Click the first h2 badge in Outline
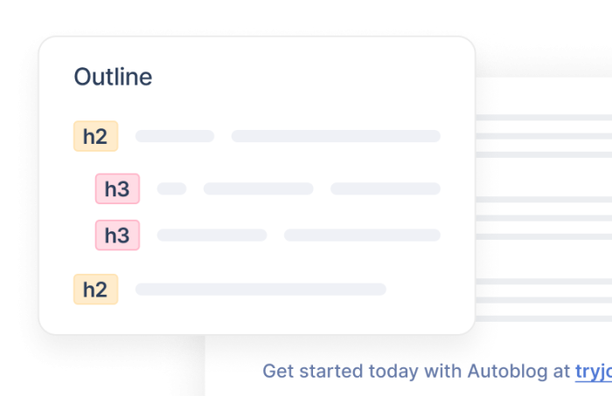 [x=95, y=136]
